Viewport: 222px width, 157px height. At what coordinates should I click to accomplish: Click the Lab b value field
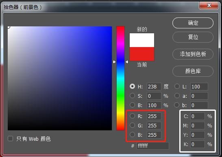click(199, 105)
